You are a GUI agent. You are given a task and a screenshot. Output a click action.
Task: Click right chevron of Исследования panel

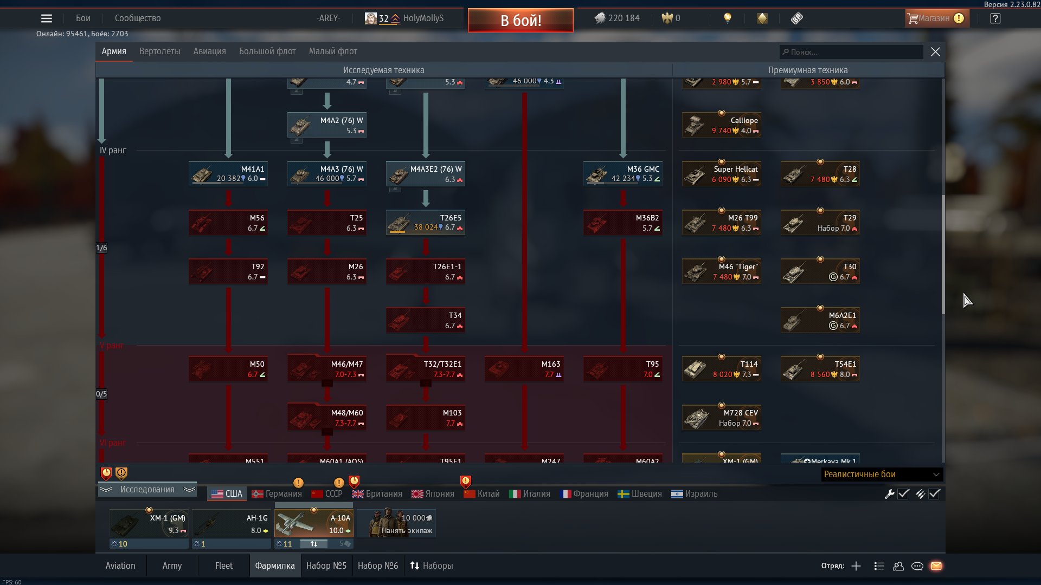tap(189, 490)
